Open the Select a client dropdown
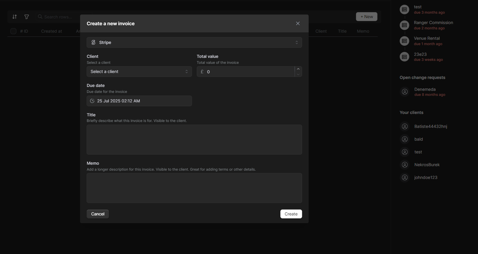This screenshot has height=254, width=478. coord(139,72)
